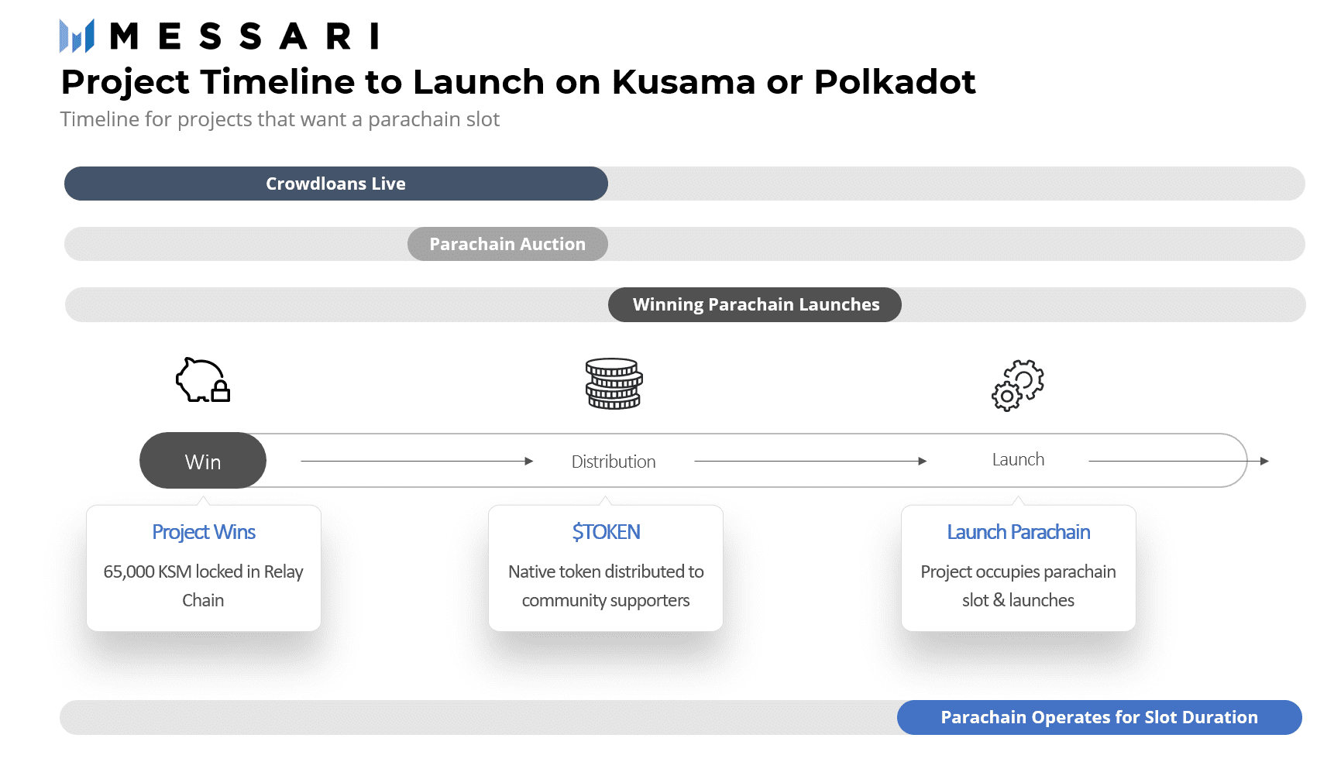The image size is (1334, 762).
Task: Click the arrow after the Launch stage
Action: tap(1178, 462)
